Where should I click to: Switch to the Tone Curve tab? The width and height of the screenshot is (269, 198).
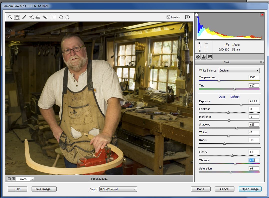click(x=204, y=57)
